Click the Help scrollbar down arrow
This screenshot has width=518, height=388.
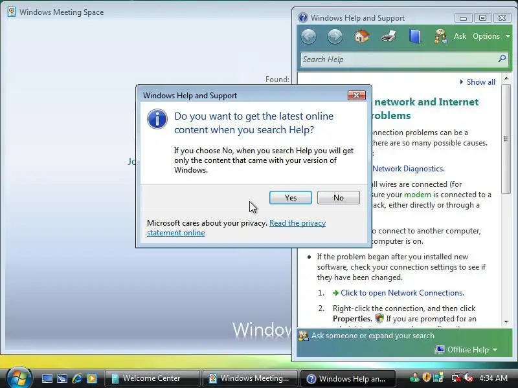(x=506, y=321)
